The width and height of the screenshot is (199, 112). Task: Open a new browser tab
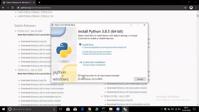[39, 2]
